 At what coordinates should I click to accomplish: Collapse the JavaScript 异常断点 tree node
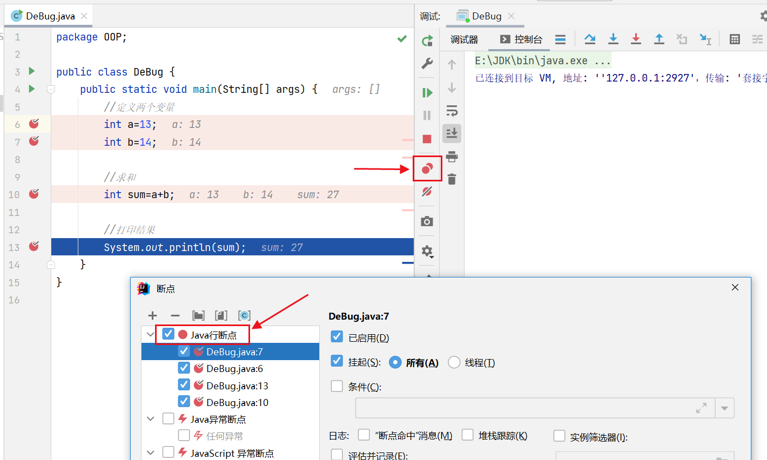(x=151, y=452)
